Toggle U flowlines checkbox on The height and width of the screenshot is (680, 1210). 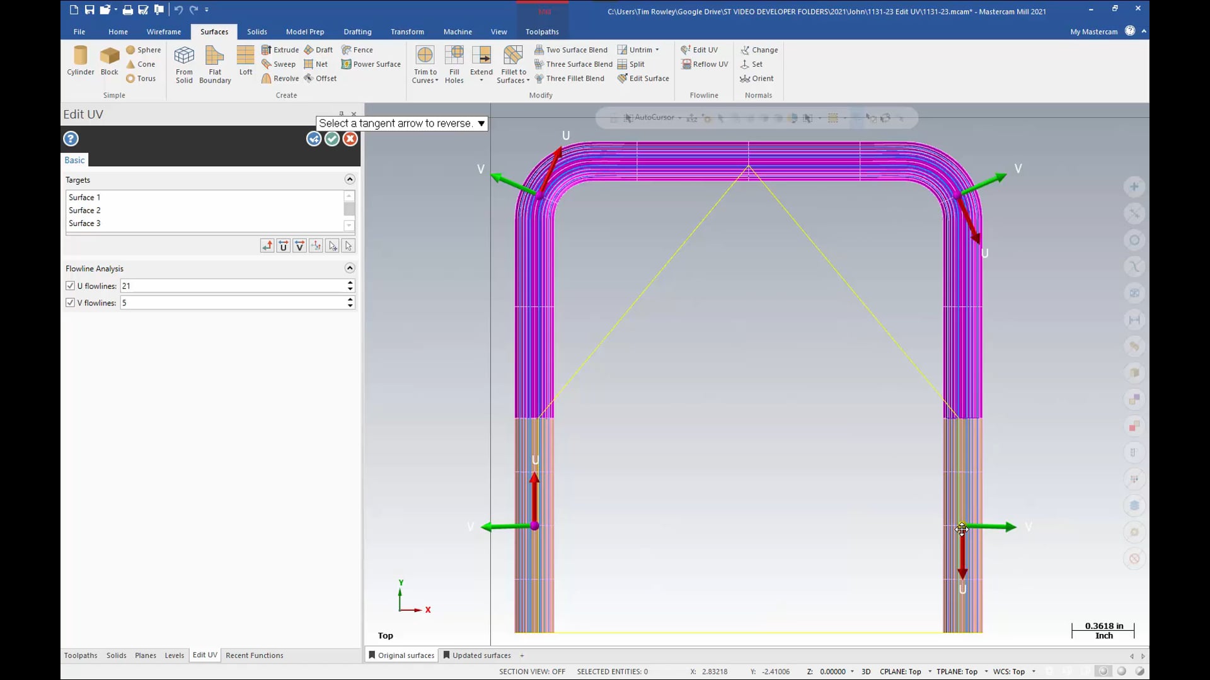pyautogui.click(x=71, y=286)
